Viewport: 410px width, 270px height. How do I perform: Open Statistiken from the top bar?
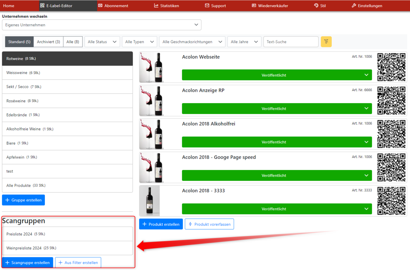tap(166, 6)
